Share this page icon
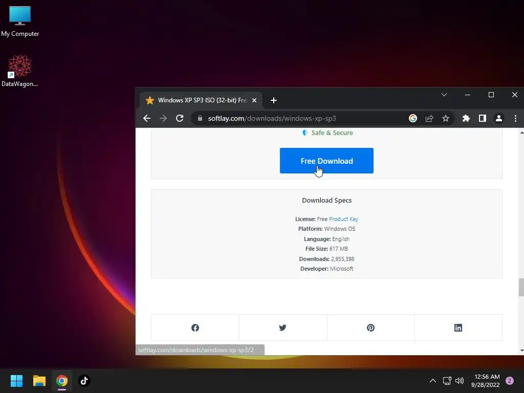This screenshot has width=524, height=393. coord(429,118)
